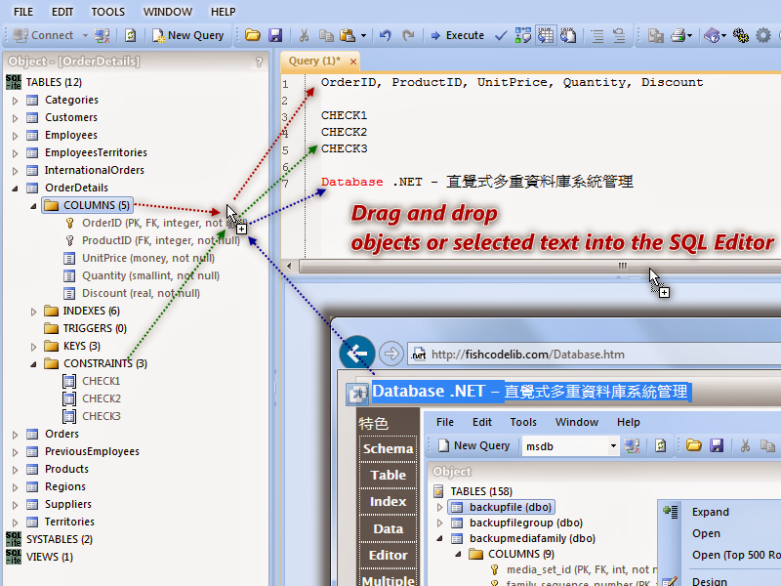Expand the KEYS (3) folder
This screenshot has width=781, height=586.
pyautogui.click(x=33, y=347)
